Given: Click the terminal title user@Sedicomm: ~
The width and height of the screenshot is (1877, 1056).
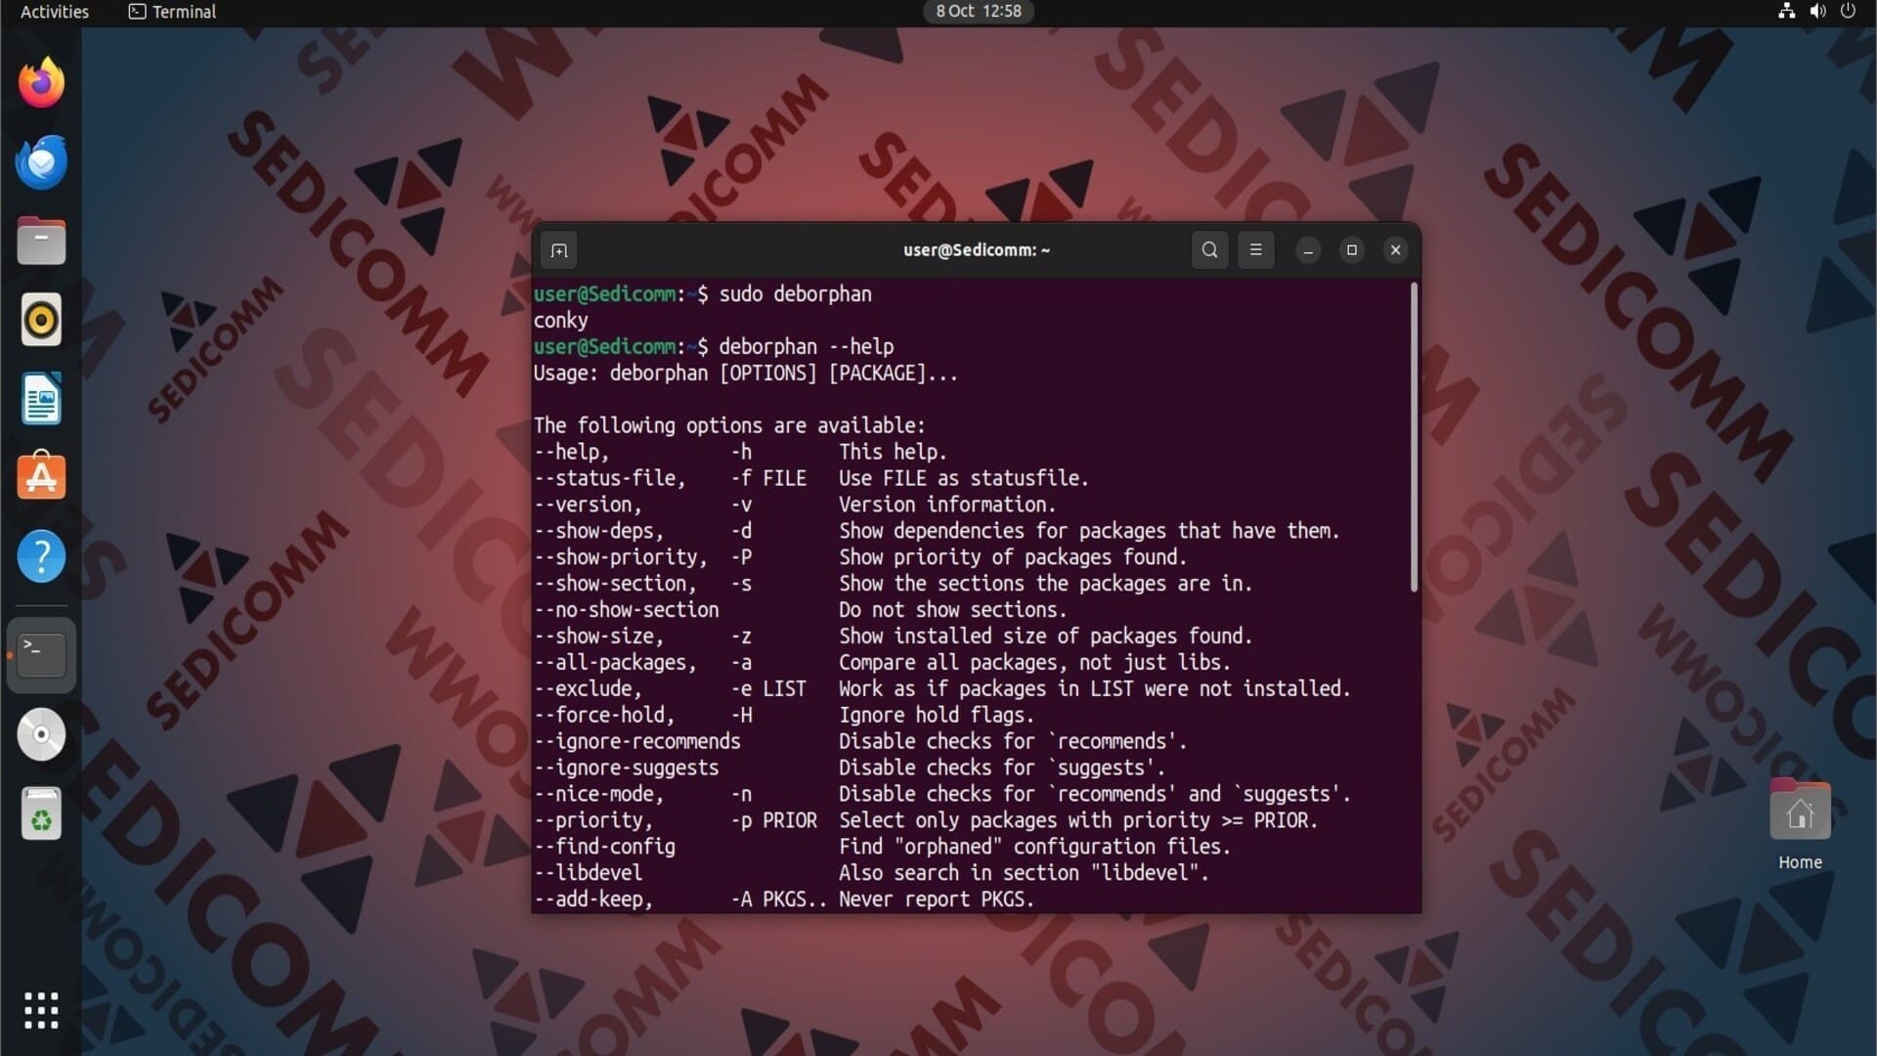Looking at the screenshot, I should click(977, 250).
